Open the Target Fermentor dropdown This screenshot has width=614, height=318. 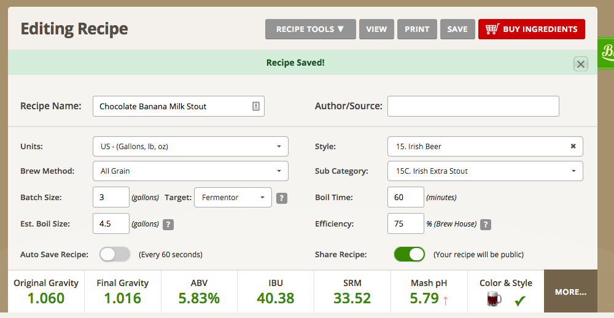click(x=233, y=198)
